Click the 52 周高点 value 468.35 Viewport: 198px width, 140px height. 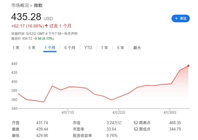tap(175, 123)
